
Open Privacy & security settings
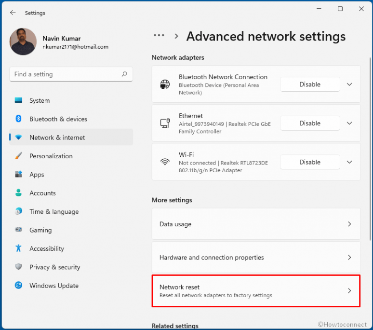click(x=71, y=267)
